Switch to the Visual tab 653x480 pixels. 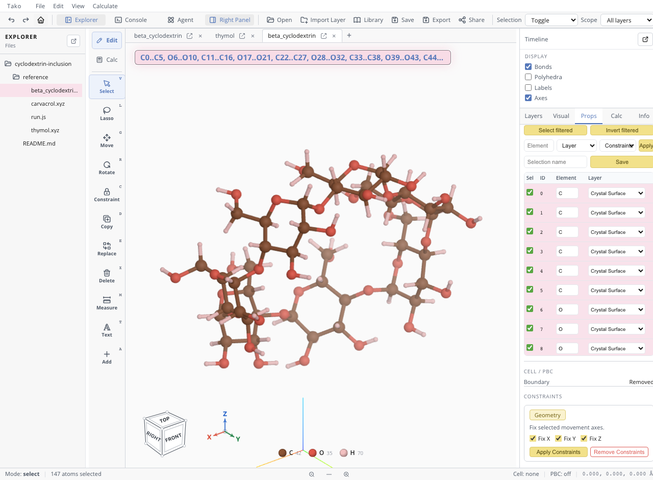[561, 116]
